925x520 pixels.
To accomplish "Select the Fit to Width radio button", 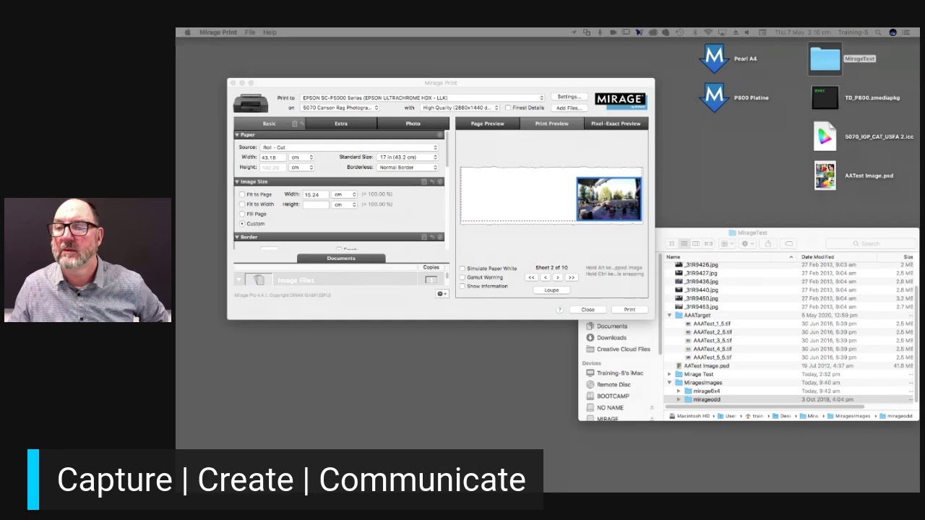I will pyautogui.click(x=242, y=204).
